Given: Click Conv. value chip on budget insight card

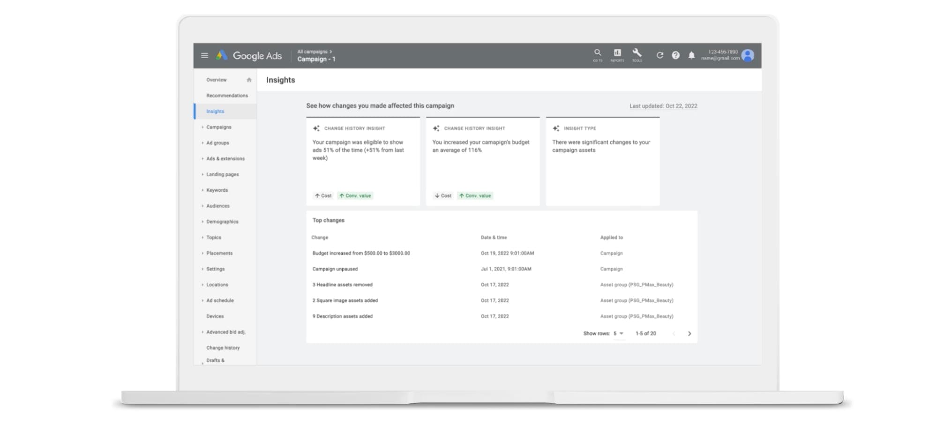Looking at the screenshot, I should [x=475, y=195].
